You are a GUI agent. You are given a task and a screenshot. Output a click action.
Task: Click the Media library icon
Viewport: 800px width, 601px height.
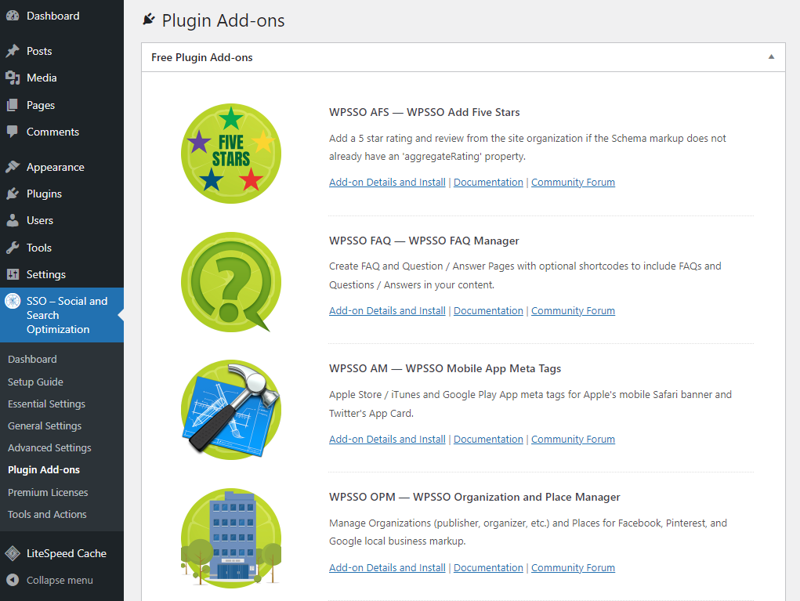click(13, 78)
